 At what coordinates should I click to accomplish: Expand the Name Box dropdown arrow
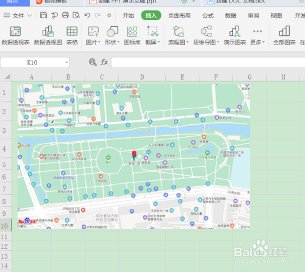[x=66, y=63]
